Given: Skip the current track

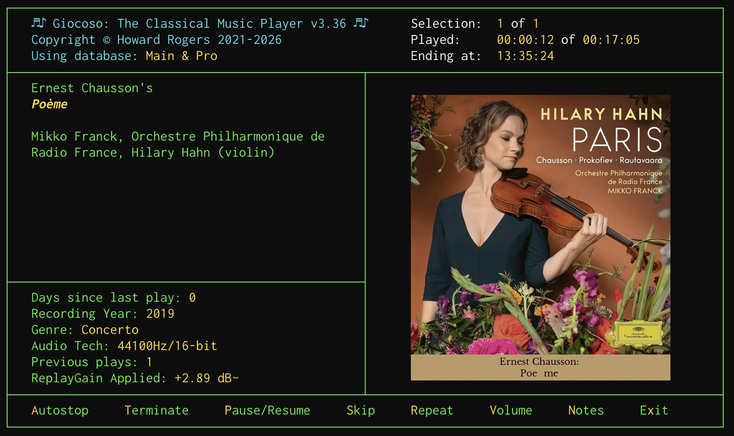Looking at the screenshot, I should 361,410.
